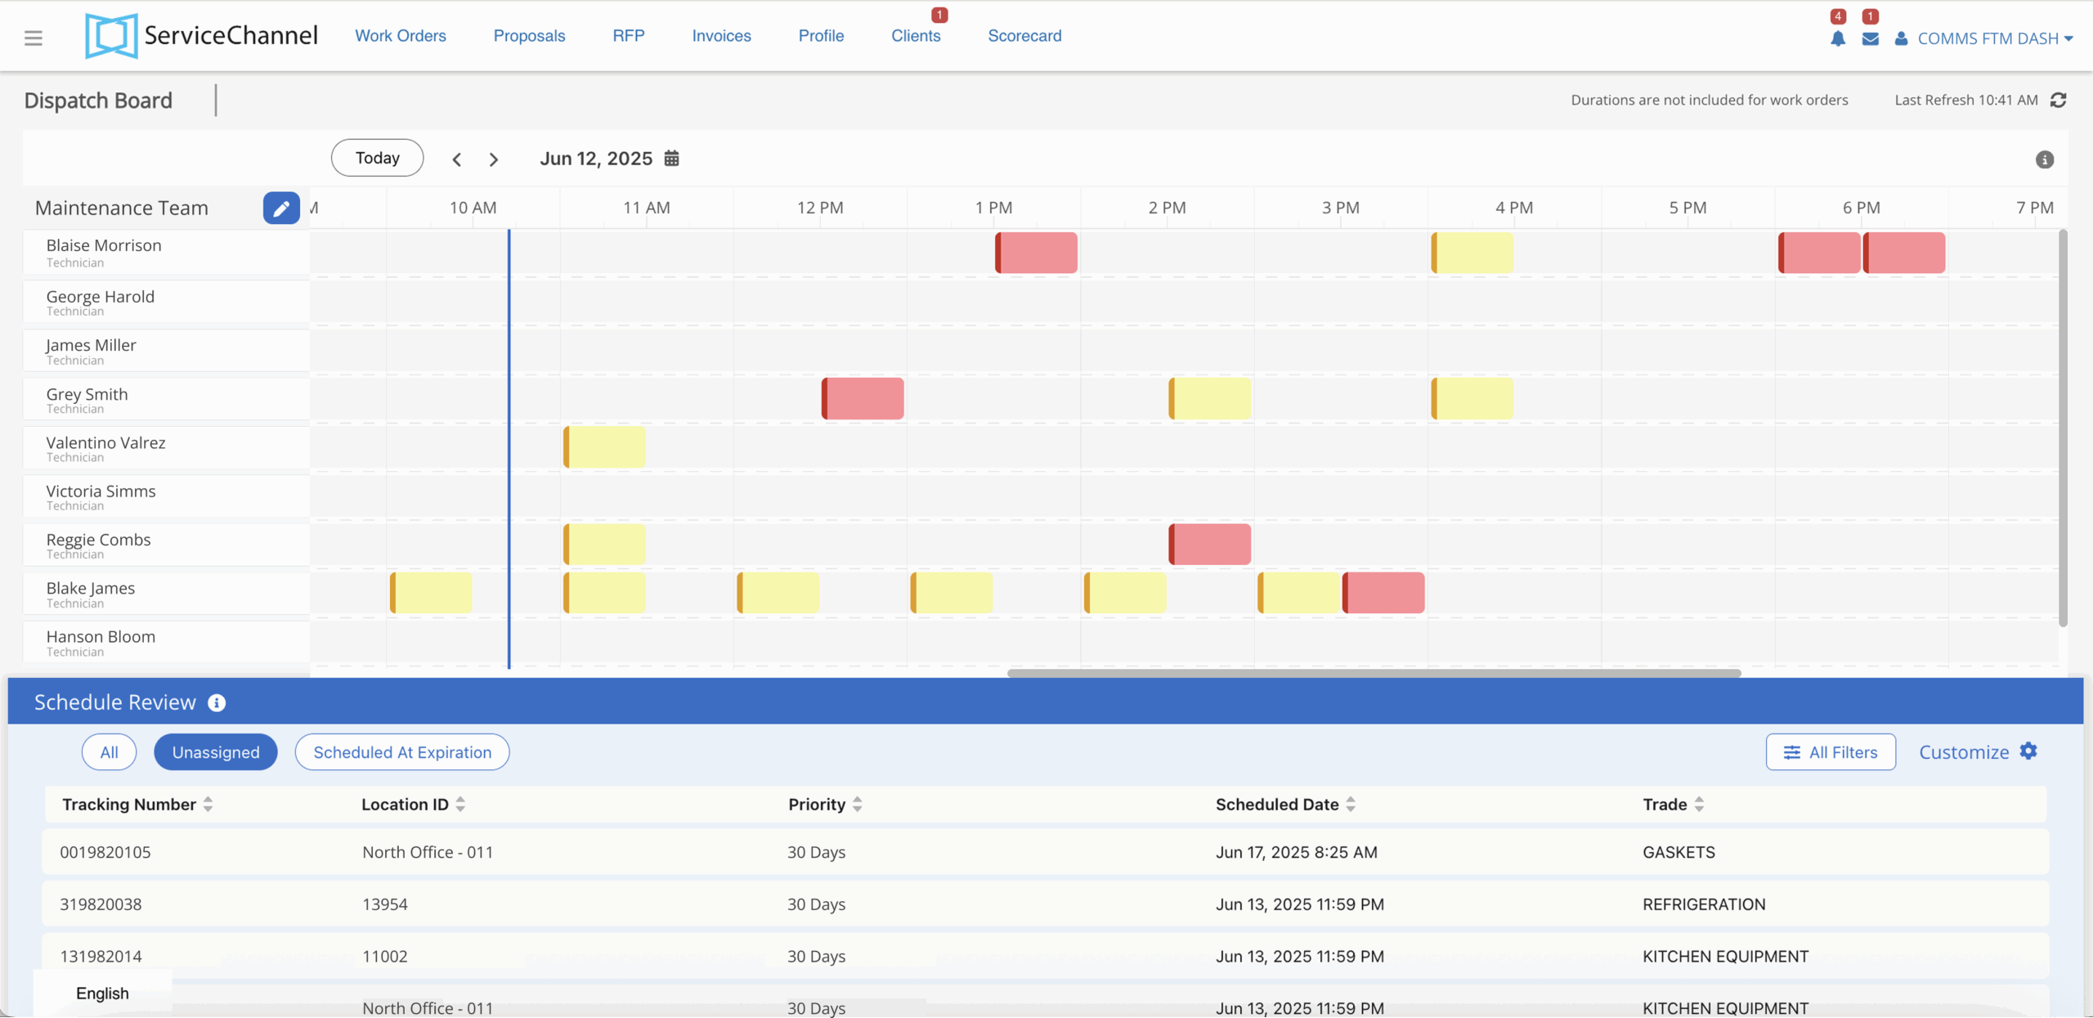
Task: Open the hamburger navigation menu
Action: [x=33, y=38]
